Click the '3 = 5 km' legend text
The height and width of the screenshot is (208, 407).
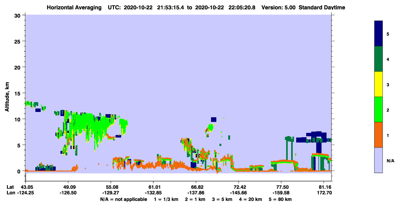[x=223, y=199]
